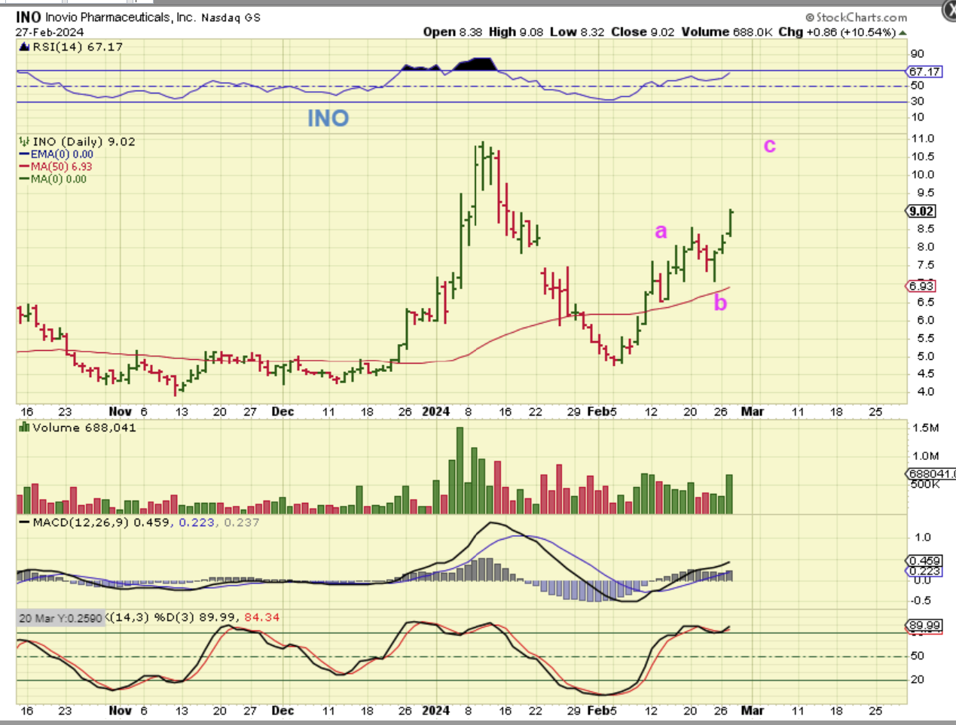This screenshot has height=725, width=956.
Task: Click the bar icon beside the Volume 688,041 label
Action: [24, 428]
